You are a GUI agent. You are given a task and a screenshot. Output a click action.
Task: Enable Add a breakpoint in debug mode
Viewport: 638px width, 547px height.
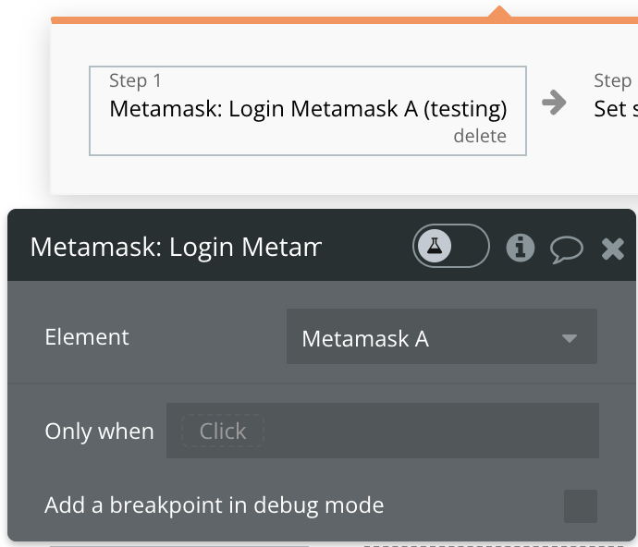pos(581,506)
